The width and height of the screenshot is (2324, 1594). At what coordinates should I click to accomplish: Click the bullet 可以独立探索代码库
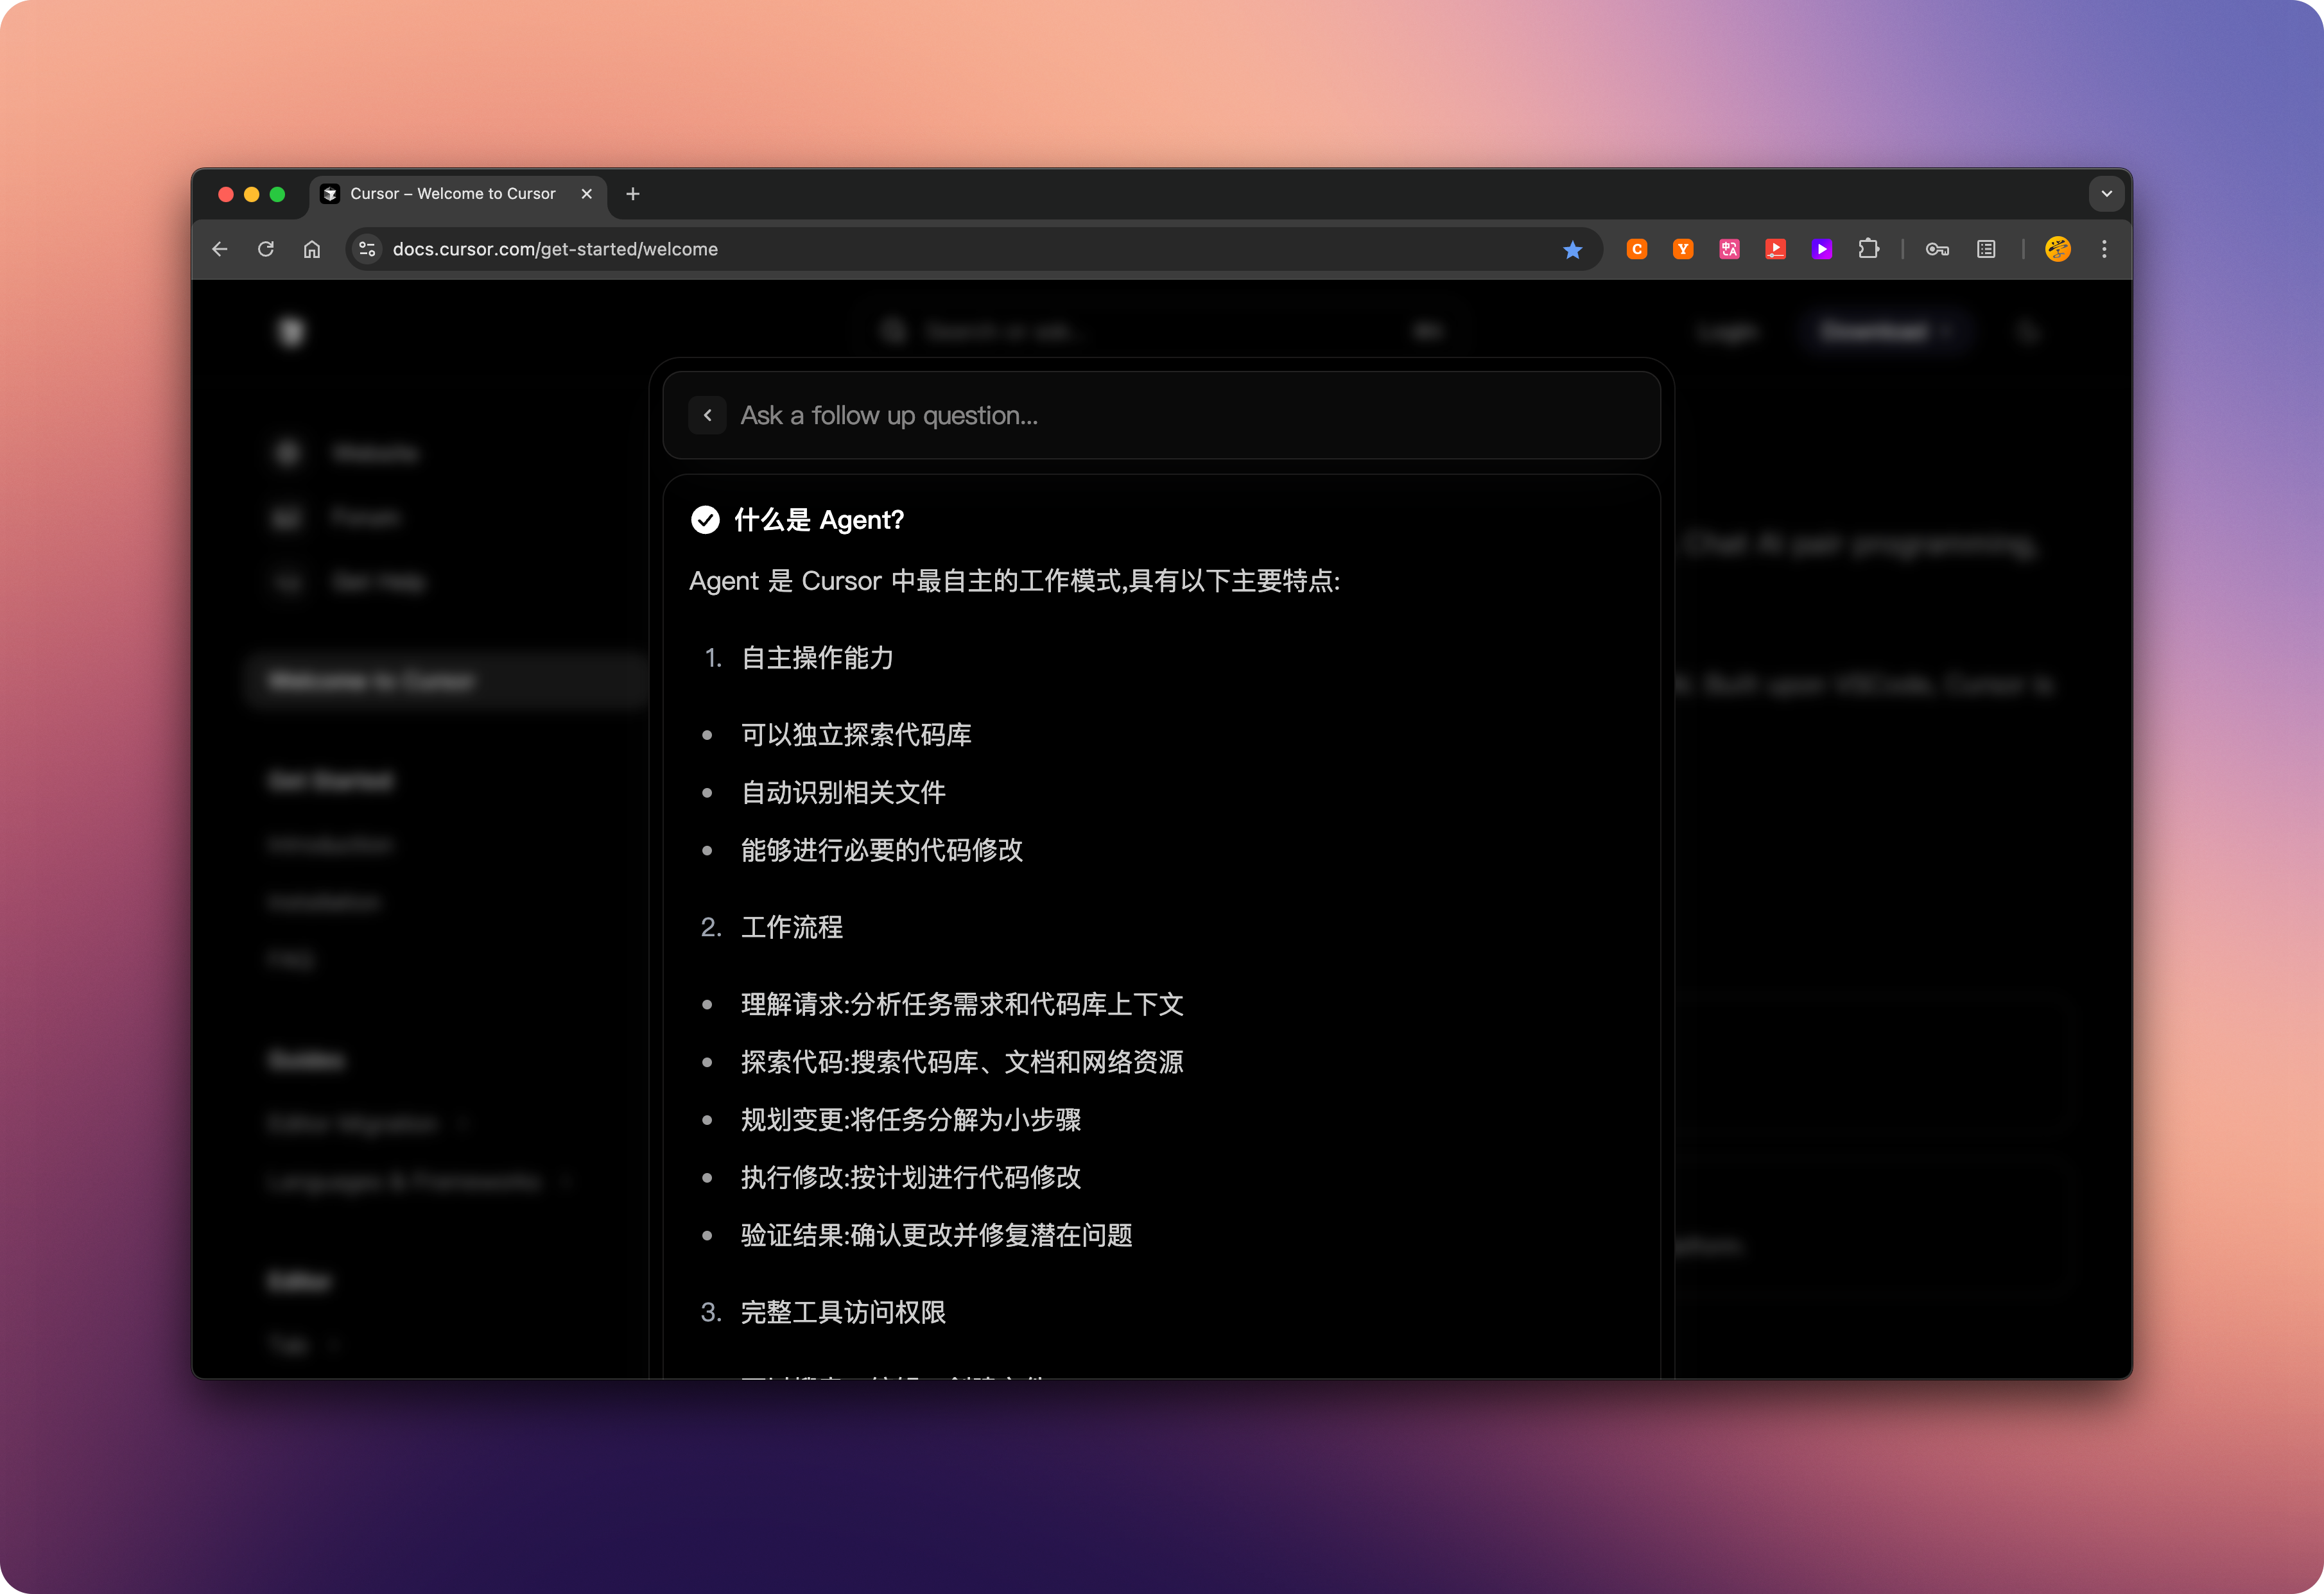pyautogui.click(x=856, y=735)
